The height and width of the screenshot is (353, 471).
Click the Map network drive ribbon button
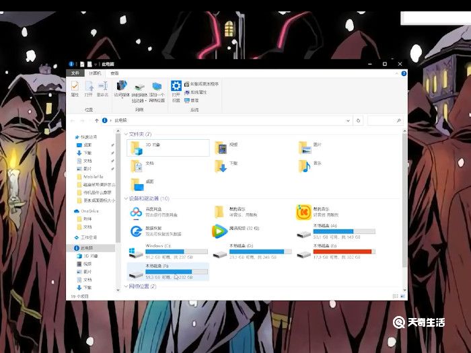tap(140, 88)
